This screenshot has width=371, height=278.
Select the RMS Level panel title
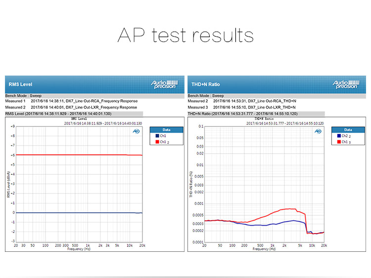click(x=19, y=84)
